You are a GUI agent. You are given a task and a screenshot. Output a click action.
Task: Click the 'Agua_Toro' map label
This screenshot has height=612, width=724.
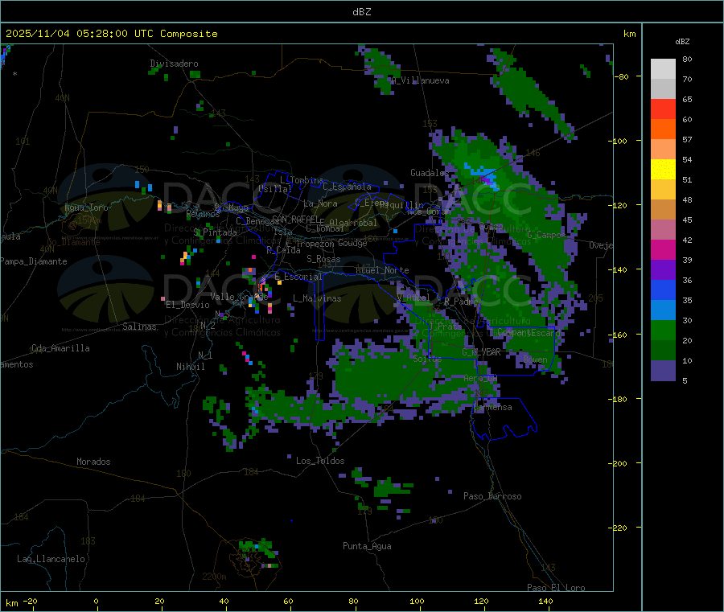click(x=86, y=207)
